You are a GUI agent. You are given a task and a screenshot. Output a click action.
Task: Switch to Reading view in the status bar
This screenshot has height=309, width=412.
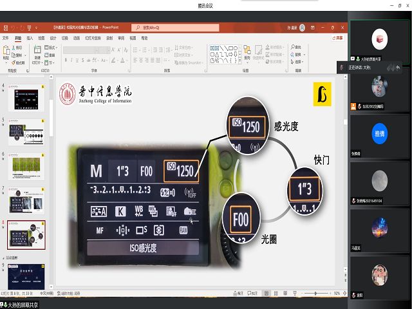point(285,294)
